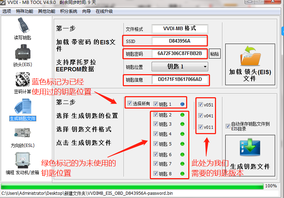Click the 100% progress percentage text
The image size is (284, 198).
271,186
